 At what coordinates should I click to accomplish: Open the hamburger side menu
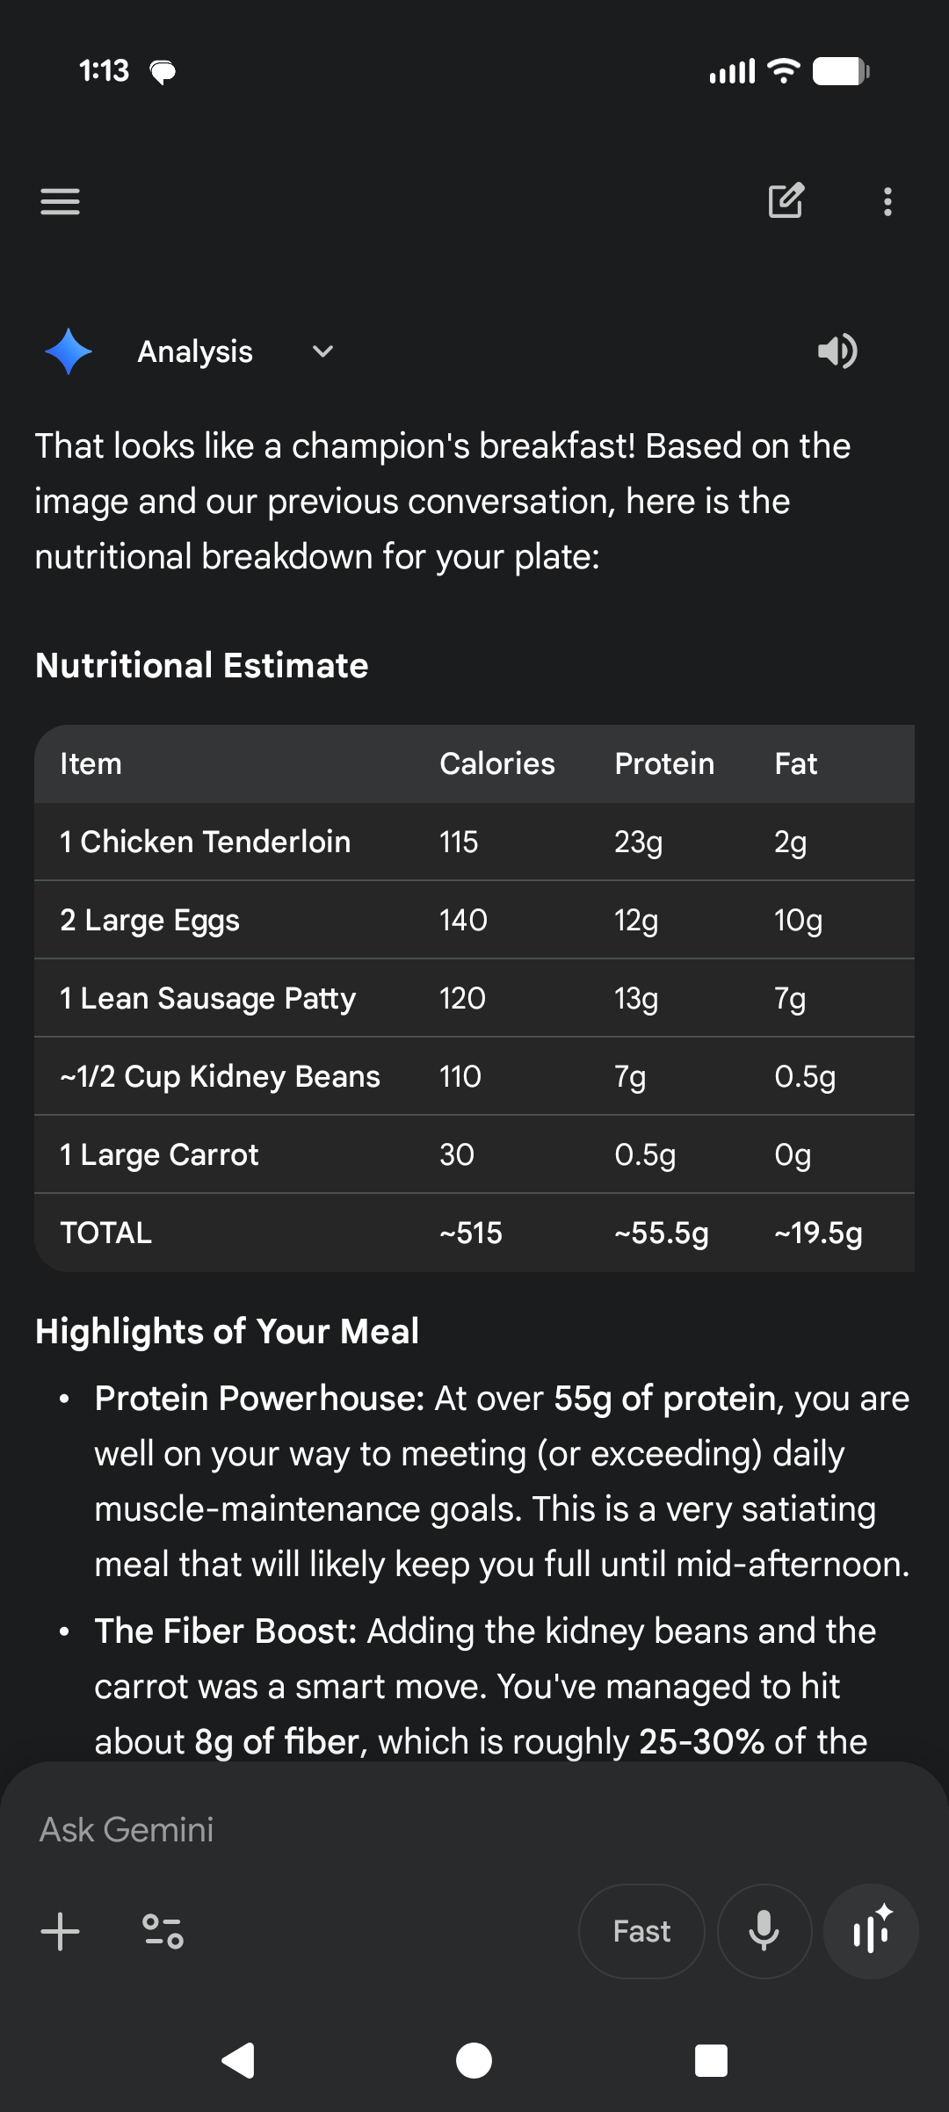(60, 201)
